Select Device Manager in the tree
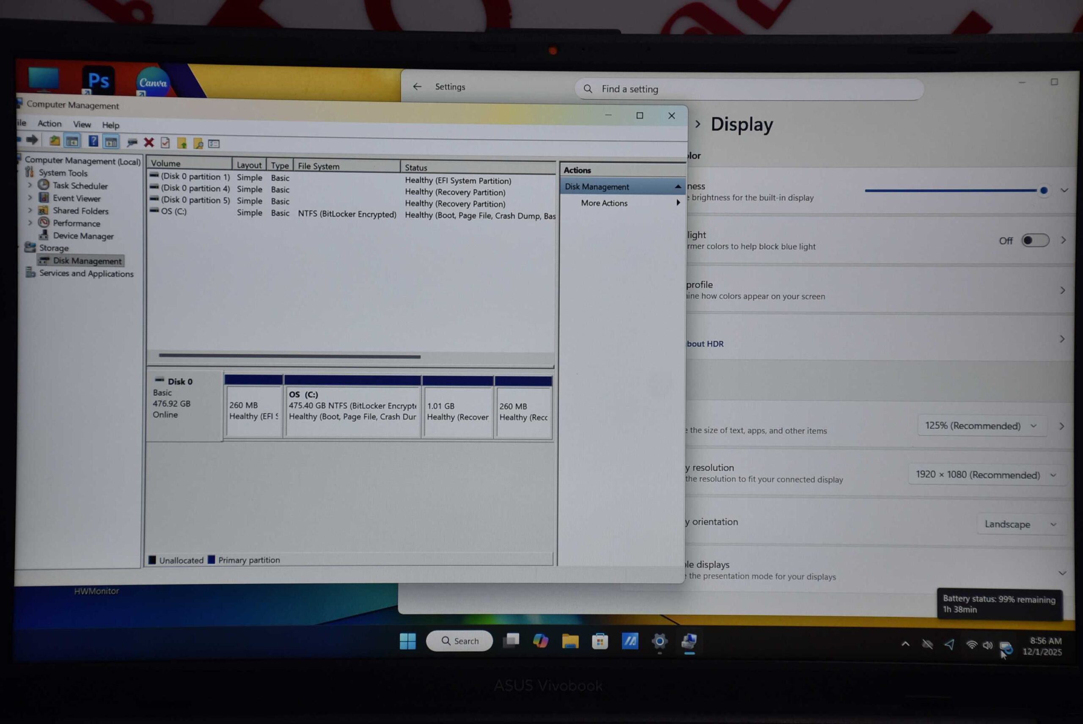Image resolution: width=1083 pixels, height=724 pixels. tap(83, 236)
